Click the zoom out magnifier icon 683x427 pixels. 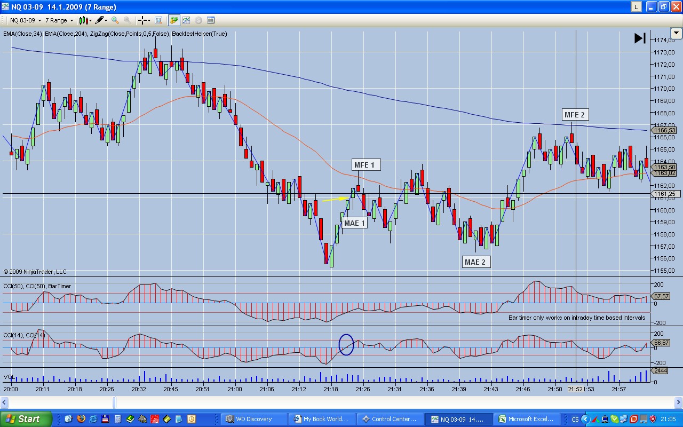click(128, 20)
